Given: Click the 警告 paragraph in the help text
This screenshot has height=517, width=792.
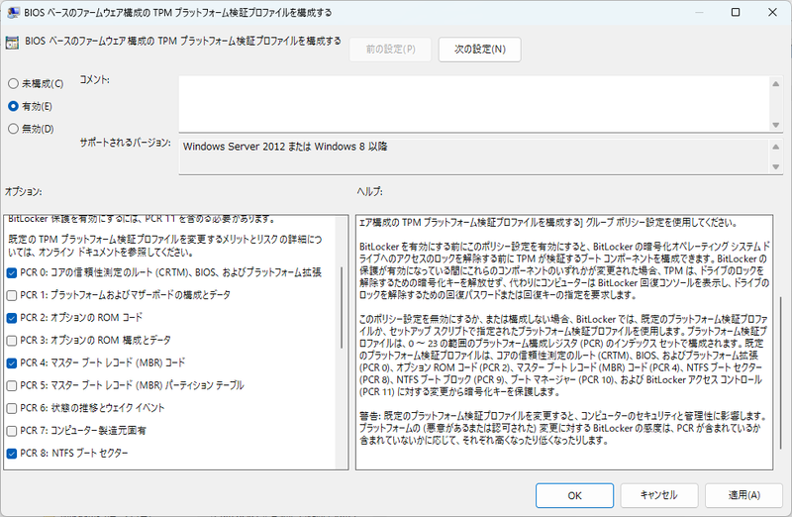Looking at the screenshot, I should tap(563, 428).
